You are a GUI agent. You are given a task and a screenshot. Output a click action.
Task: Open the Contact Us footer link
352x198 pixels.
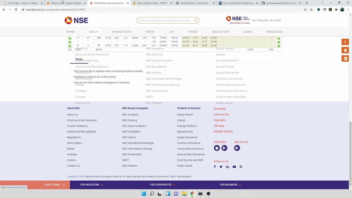[73, 166]
